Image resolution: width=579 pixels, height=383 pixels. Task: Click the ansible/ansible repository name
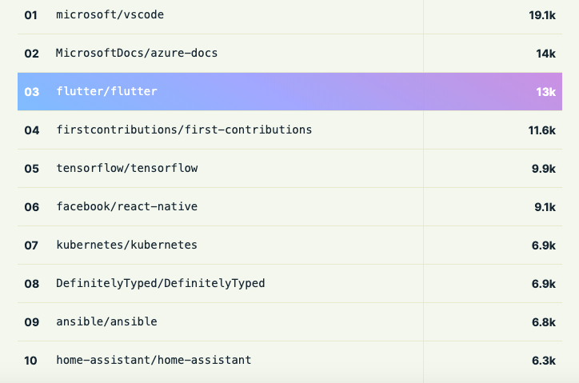click(106, 321)
